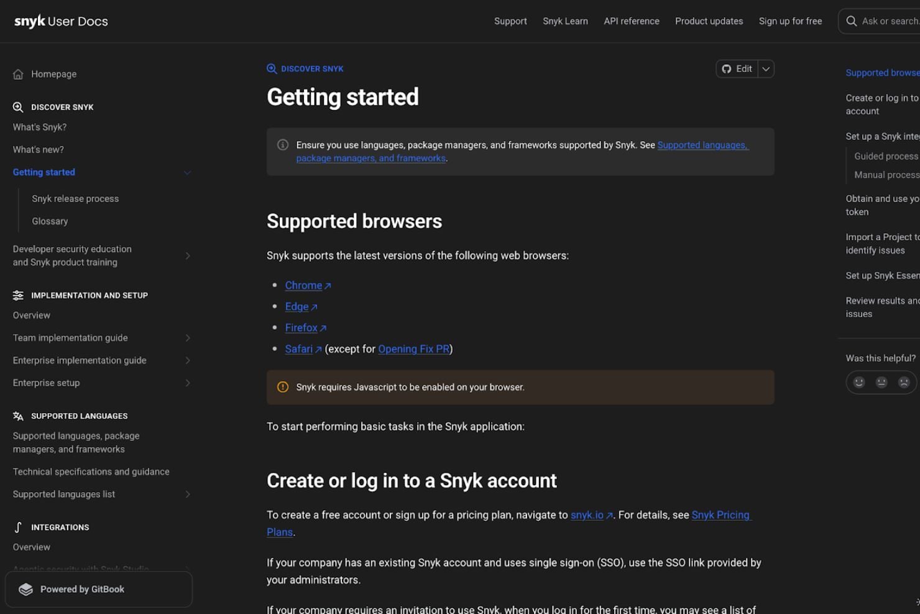This screenshot has height=614, width=920.
Task: Click the Integrations section icon
Action: pos(18,528)
